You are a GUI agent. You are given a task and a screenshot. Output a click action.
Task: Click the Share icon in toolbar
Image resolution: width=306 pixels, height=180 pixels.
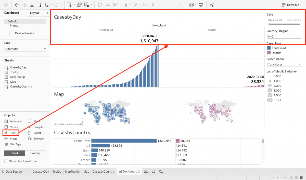pyautogui.click(x=212, y=5)
